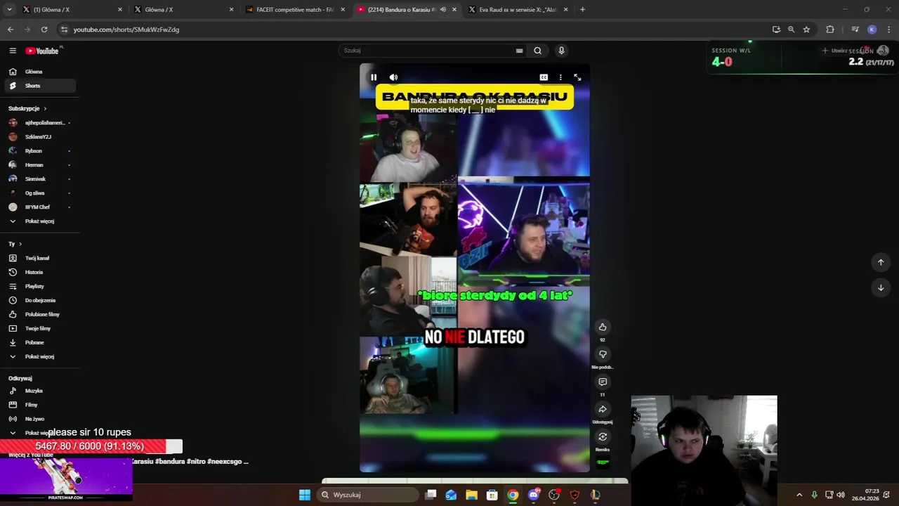Open the on-screen keyboard icon in search box
899x506 pixels.
[x=520, y=51]
